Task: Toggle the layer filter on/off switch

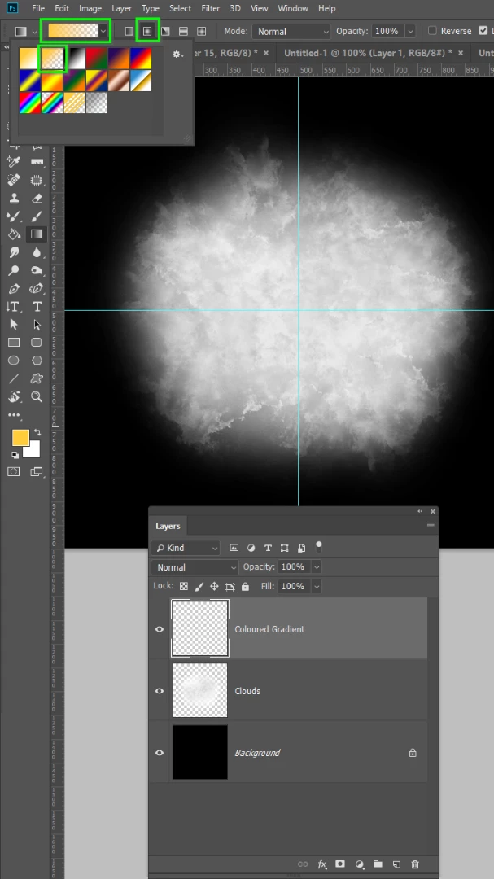Action: pos(319,546)
